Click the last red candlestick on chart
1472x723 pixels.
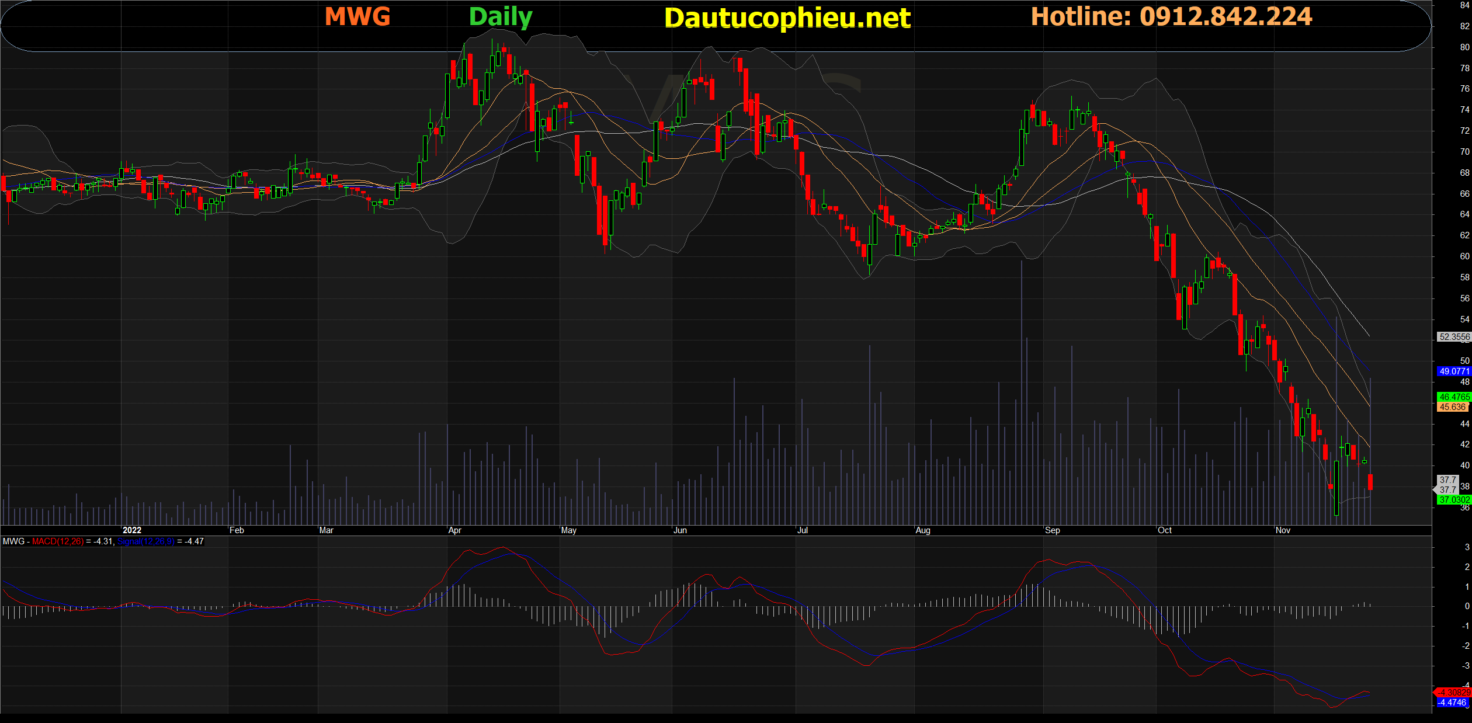click(x=1370, y=482)
